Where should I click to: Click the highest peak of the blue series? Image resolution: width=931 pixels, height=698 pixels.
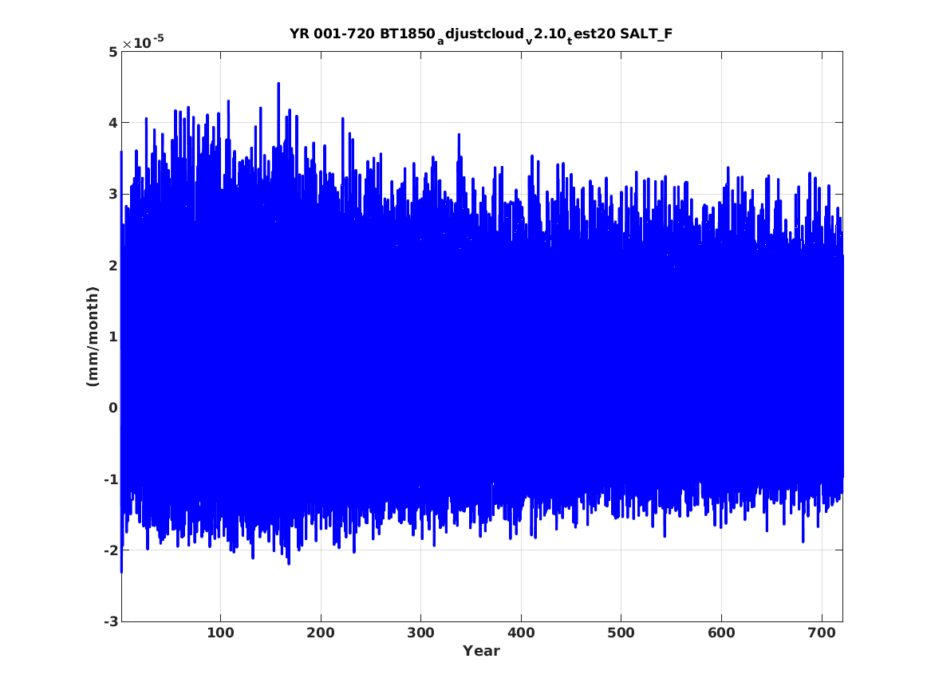pyautogui.click(x=278, y=84)
